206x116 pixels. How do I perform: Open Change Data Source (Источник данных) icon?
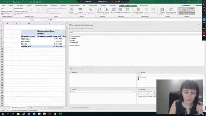(x=106, y=9)
